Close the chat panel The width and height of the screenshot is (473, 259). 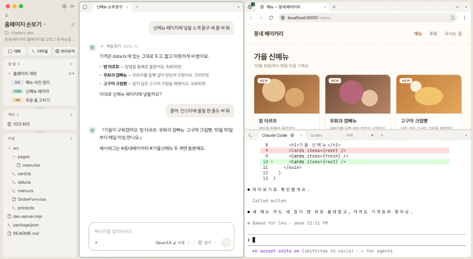click(x=238, y=7)
